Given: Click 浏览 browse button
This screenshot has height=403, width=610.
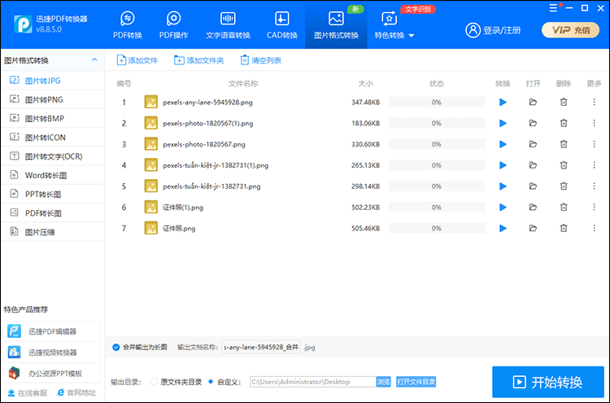Looking at the screenshot, I should point(383,382).
